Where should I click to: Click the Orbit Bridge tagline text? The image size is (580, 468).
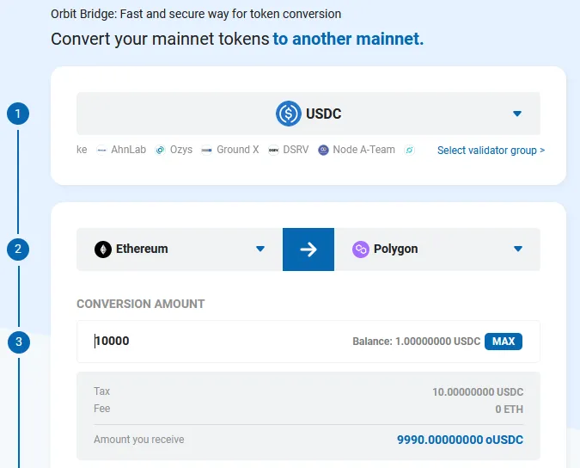pos(196,14)
